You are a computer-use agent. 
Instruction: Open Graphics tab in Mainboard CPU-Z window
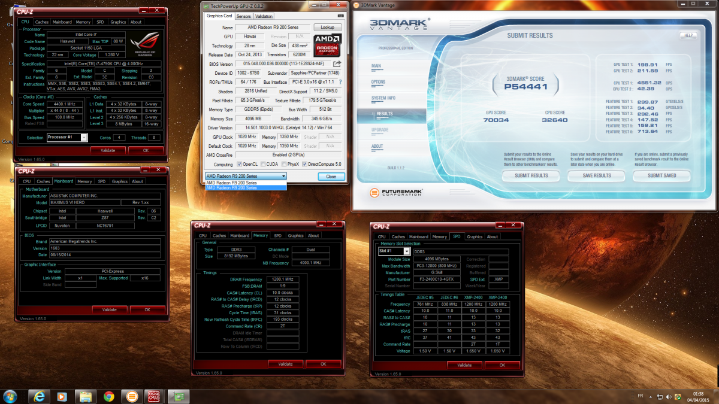point(120,181)
